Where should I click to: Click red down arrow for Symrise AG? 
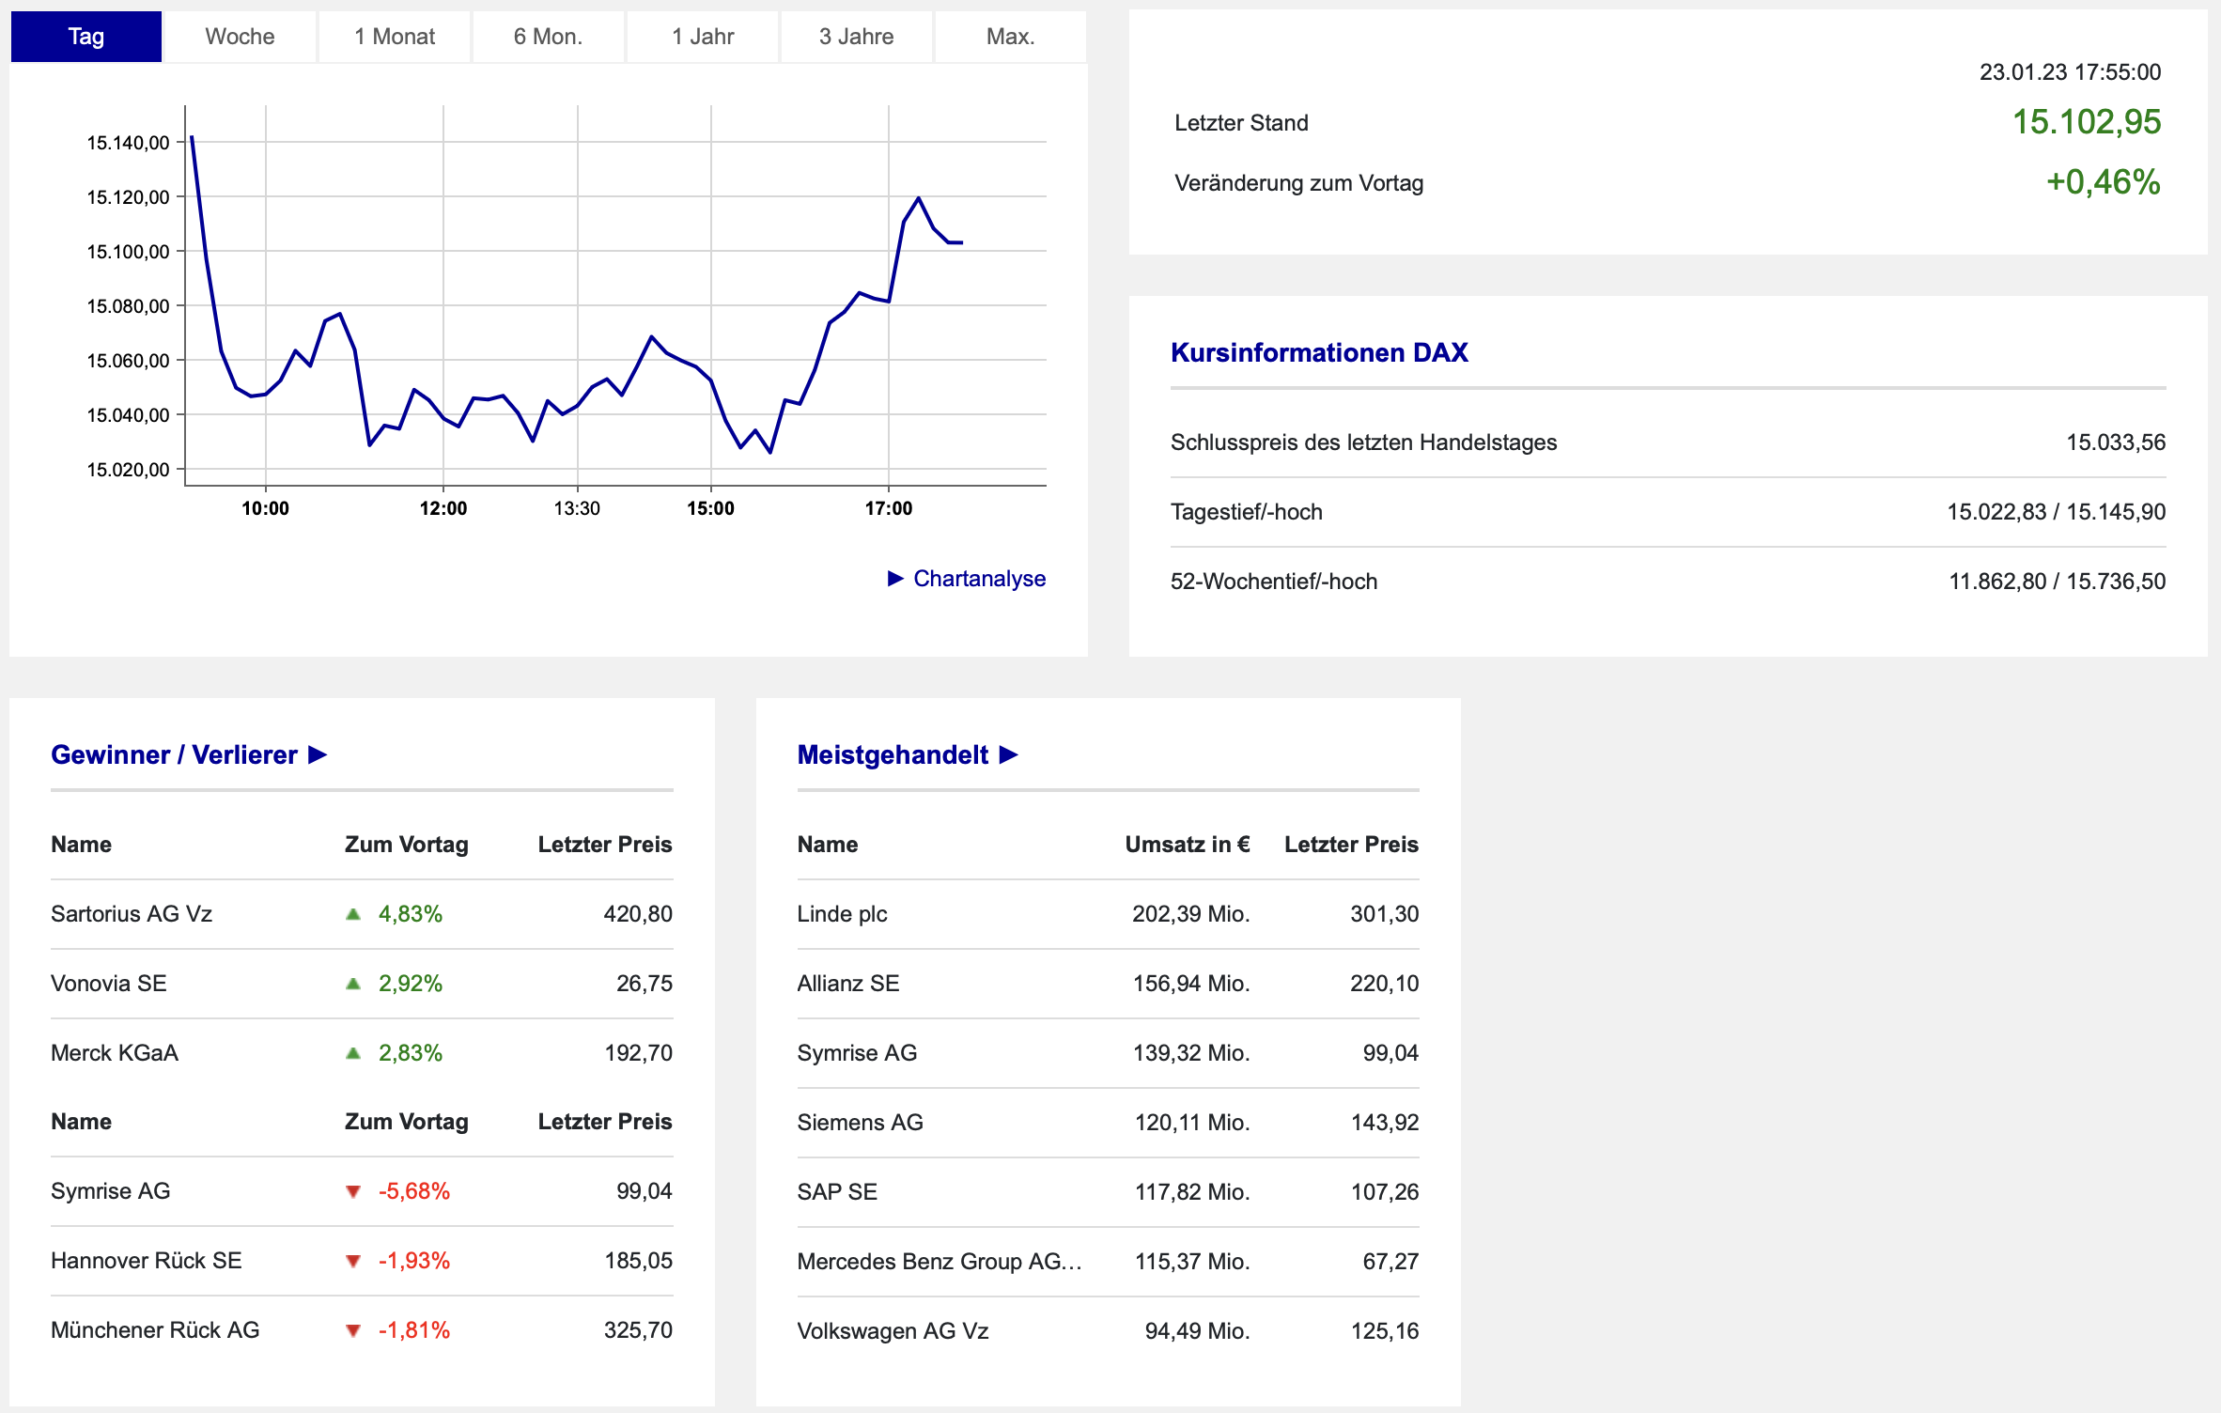(x=353, y=1192)
